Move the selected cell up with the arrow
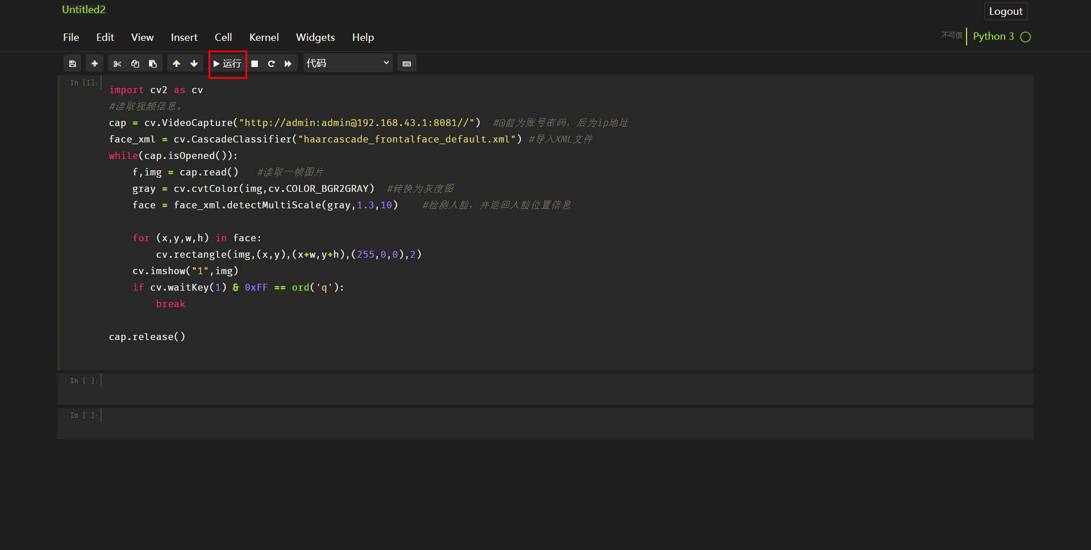 point(176,64)
